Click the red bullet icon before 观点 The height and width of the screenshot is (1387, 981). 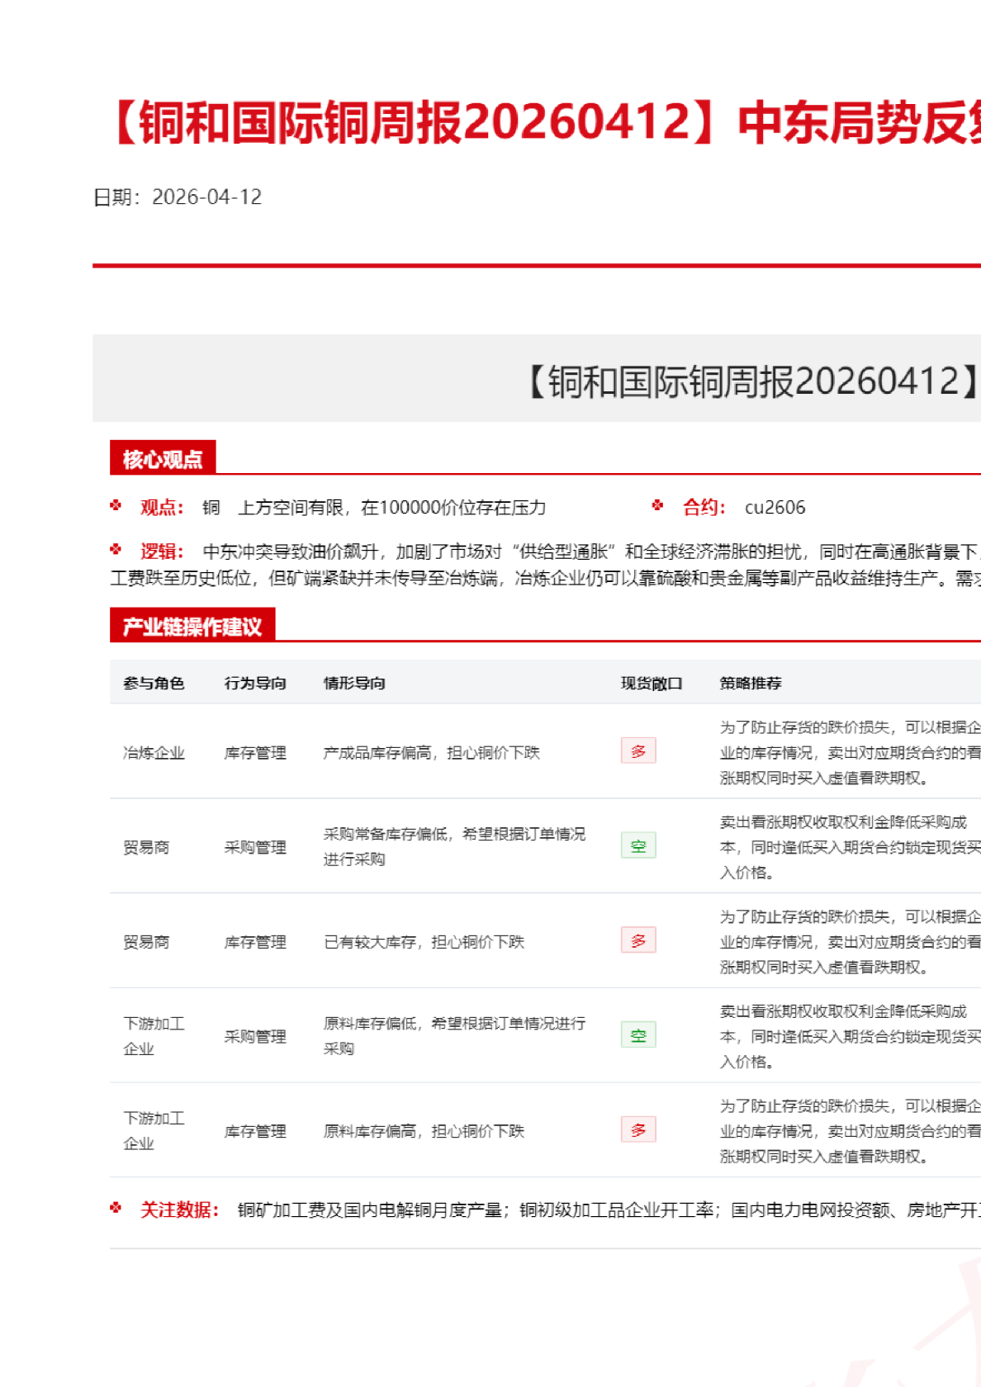pos(116,505)
